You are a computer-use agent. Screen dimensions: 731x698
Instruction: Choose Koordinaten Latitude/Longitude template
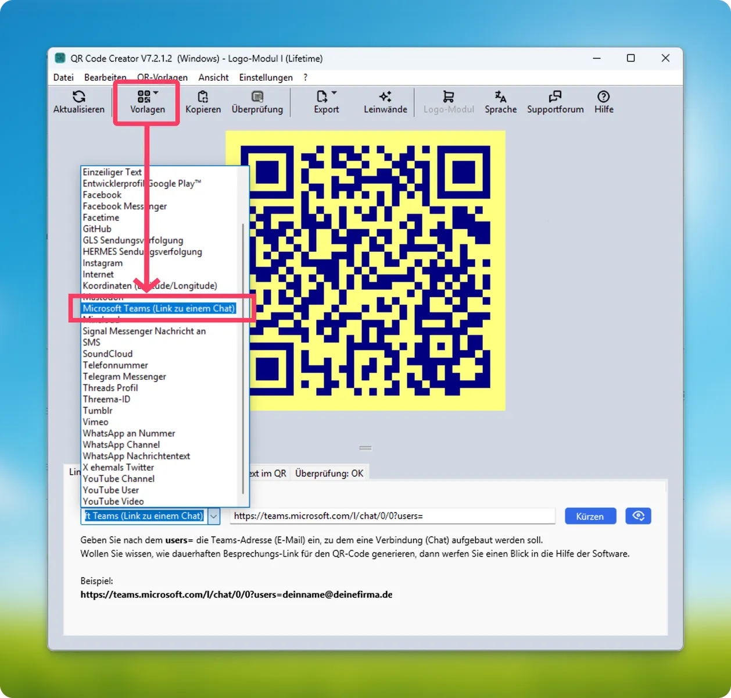(149, 286)
